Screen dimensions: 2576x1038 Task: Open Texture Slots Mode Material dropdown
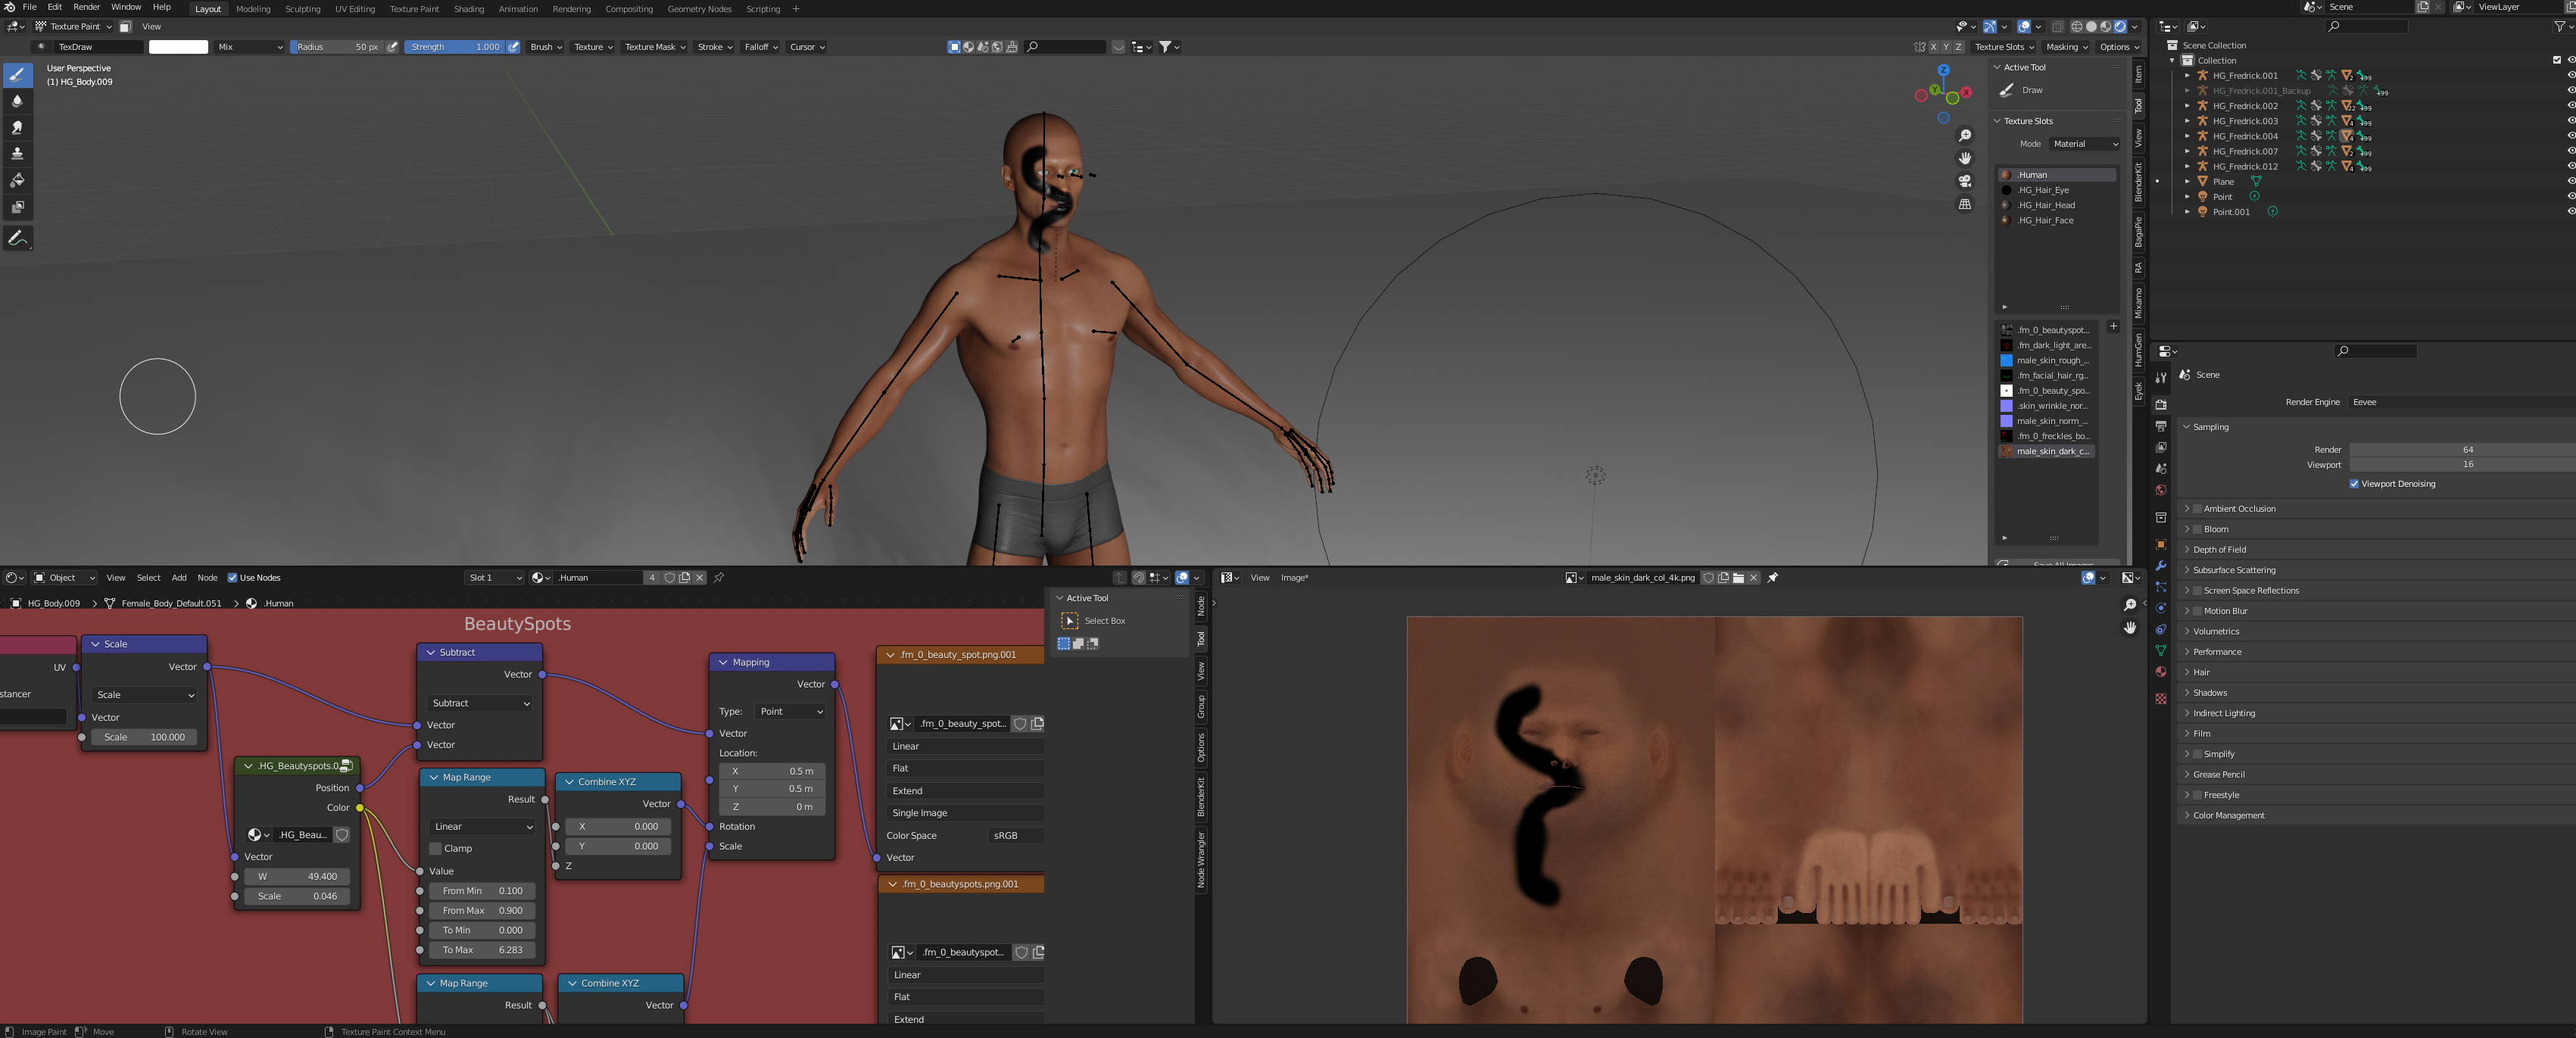click(x=2084, y=144)
